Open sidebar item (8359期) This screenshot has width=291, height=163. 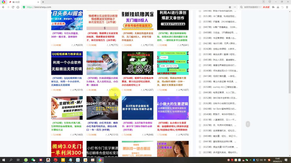tap(220, 22)
